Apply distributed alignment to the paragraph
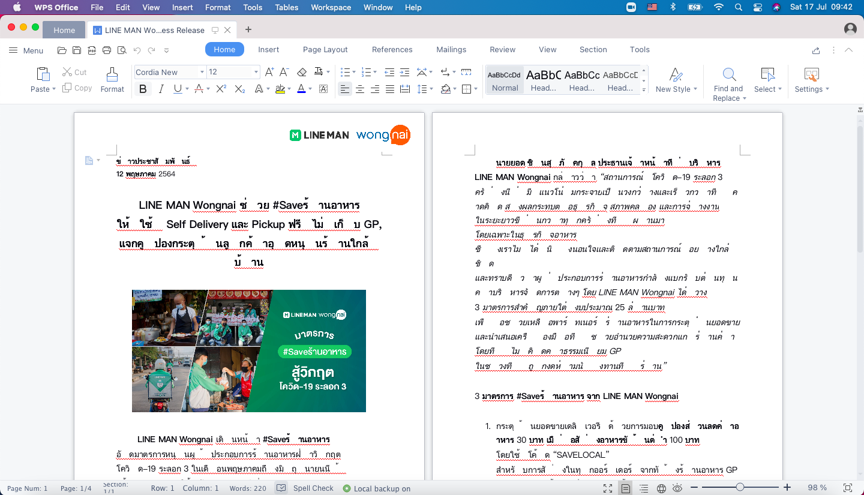 [x=405, y=89]
